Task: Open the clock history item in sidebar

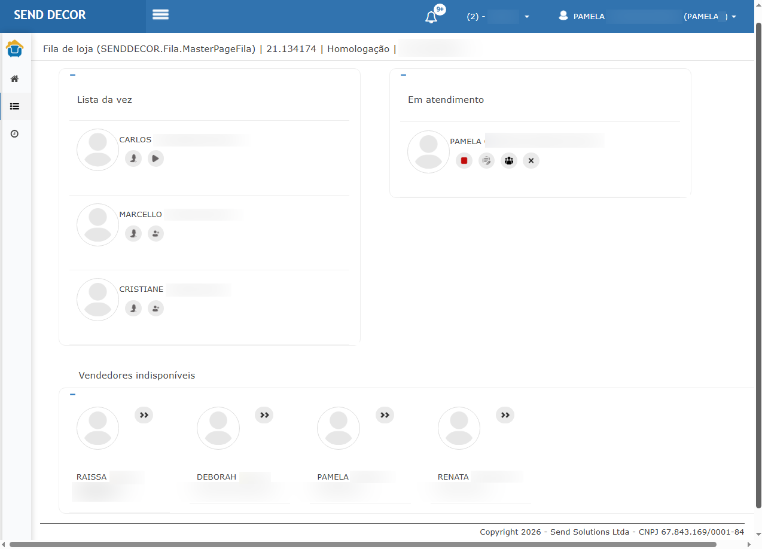Action: click(x=15, y=134)
